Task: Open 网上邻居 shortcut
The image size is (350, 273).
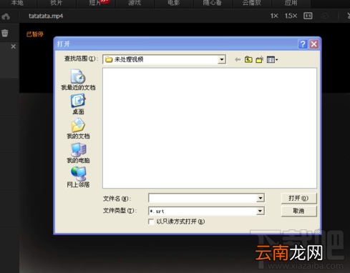Action: point(78,177)
